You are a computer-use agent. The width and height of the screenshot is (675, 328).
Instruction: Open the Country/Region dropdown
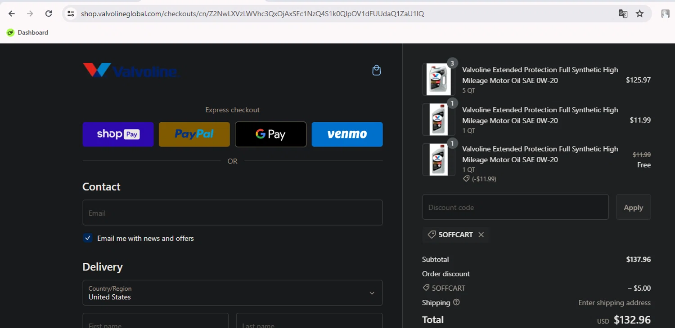pyautogui.click(x=233, y=293)
